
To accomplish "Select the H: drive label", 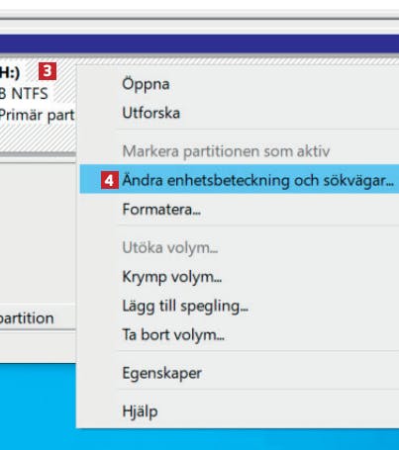I will point(10,72).
